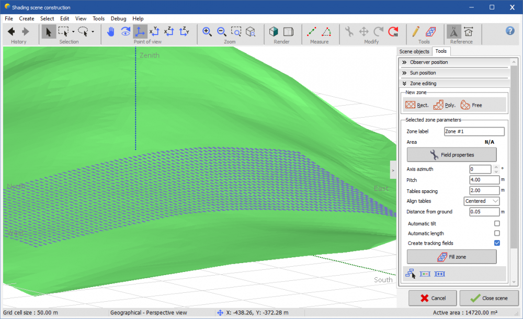The height and width of the screenshot is (319, 523).
Task: Click the rotate all icon in Modify
Action: (393, 31)
